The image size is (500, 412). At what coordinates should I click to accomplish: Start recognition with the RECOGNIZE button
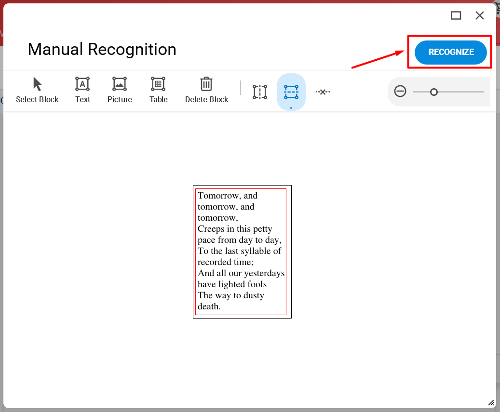(x=450, y=52)
